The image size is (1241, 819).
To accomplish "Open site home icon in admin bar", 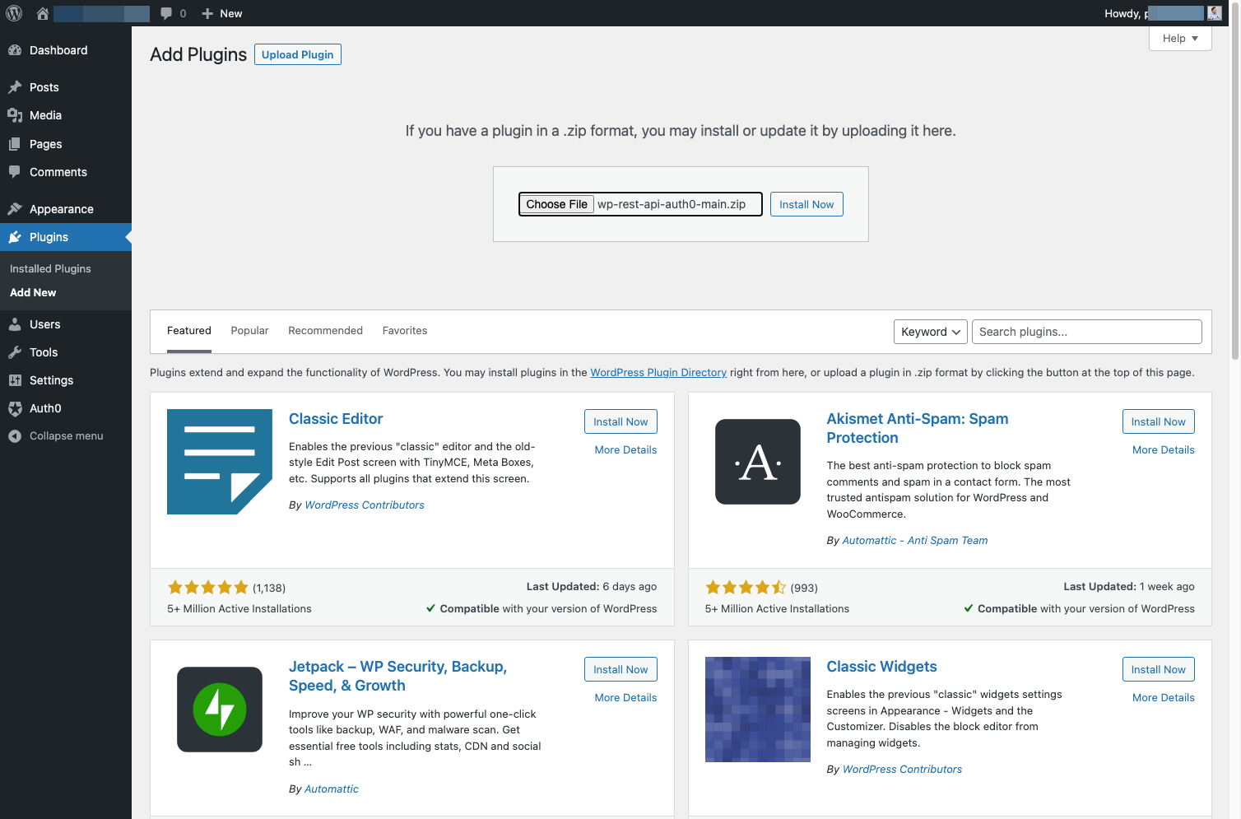I will (43, 13).
